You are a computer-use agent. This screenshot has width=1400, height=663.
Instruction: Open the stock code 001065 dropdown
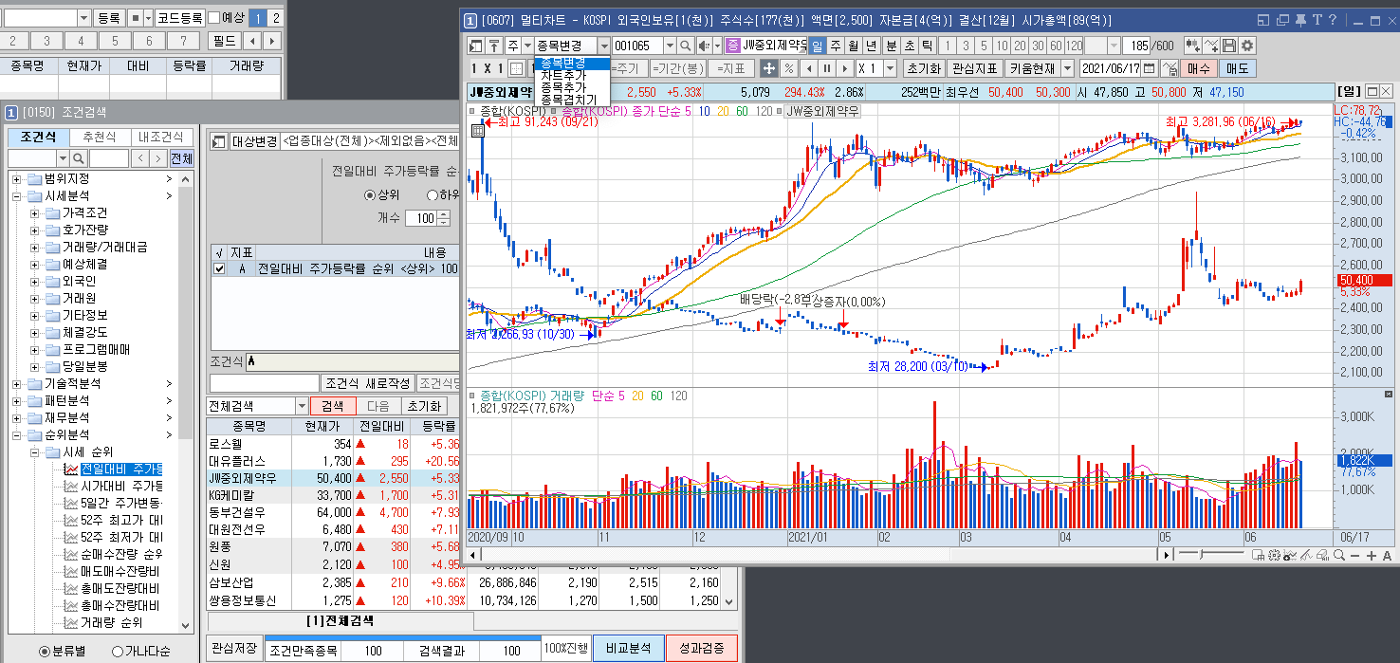click(x=668, y=46)
